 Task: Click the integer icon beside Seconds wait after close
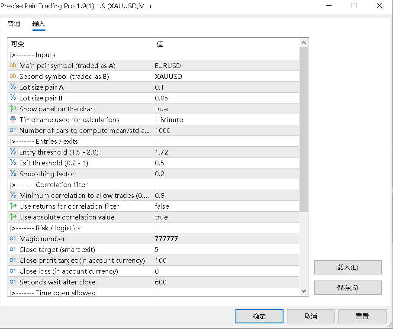(x=13, y=282)
